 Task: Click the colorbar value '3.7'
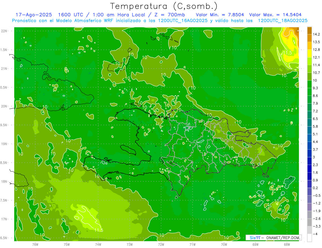(x=316, y=149)
